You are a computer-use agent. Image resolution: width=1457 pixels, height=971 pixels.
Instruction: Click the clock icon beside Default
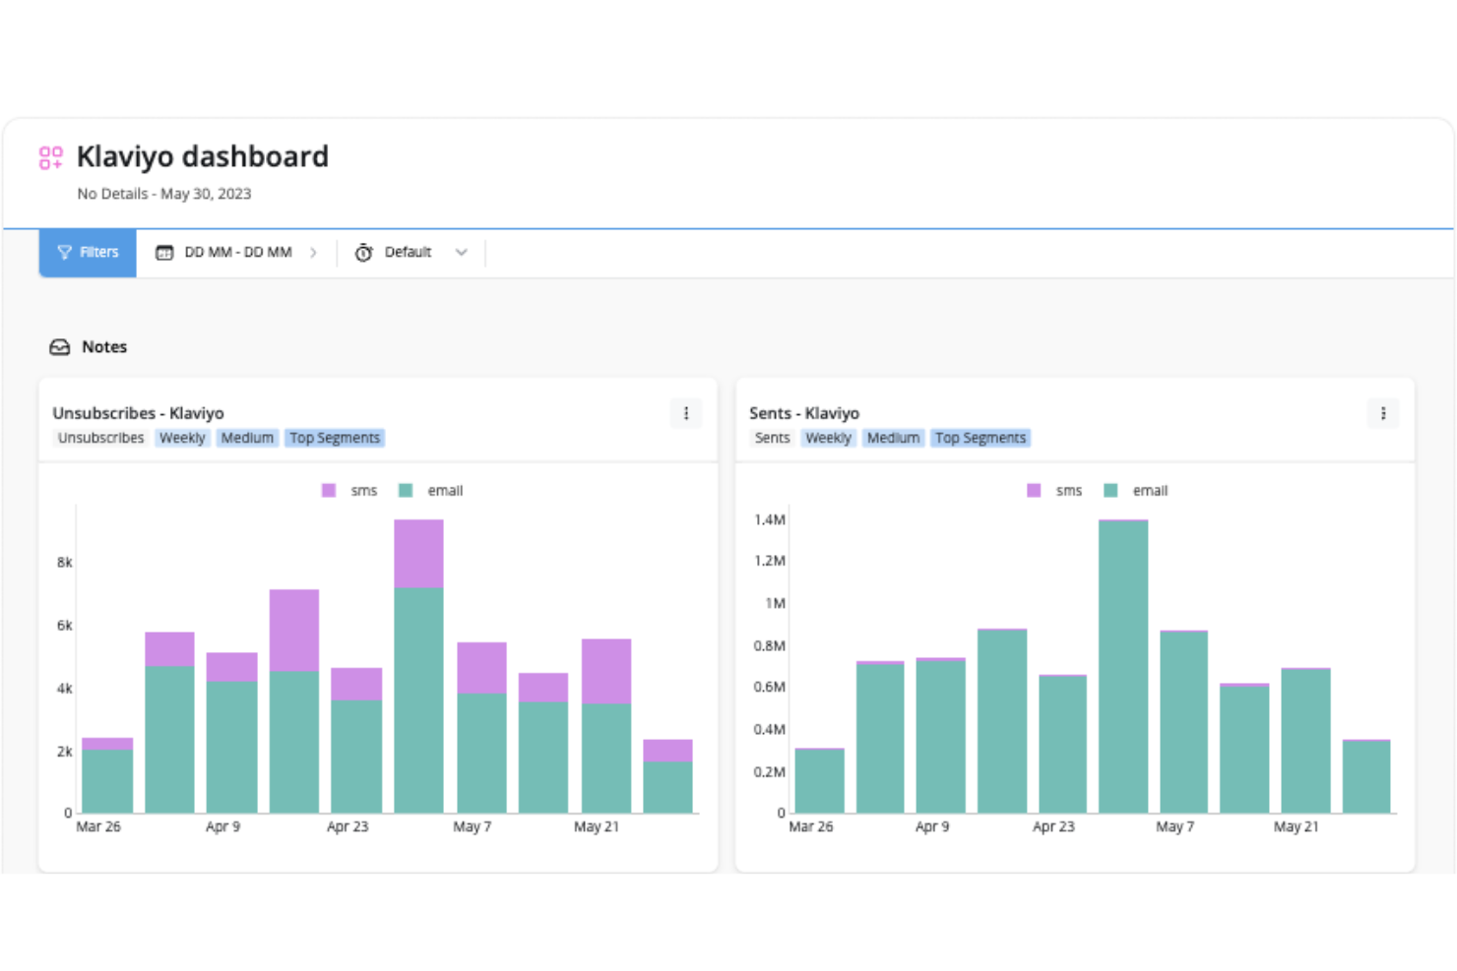[x=364, y=252]
